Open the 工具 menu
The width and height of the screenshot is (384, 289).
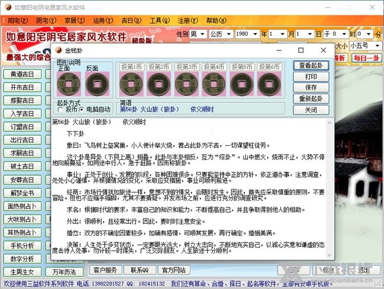tap(159, 20)
